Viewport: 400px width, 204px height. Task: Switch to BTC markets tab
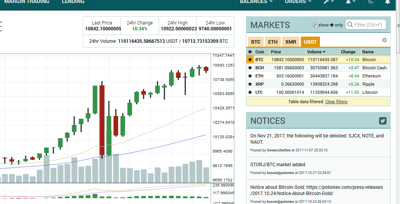point(256,42)
